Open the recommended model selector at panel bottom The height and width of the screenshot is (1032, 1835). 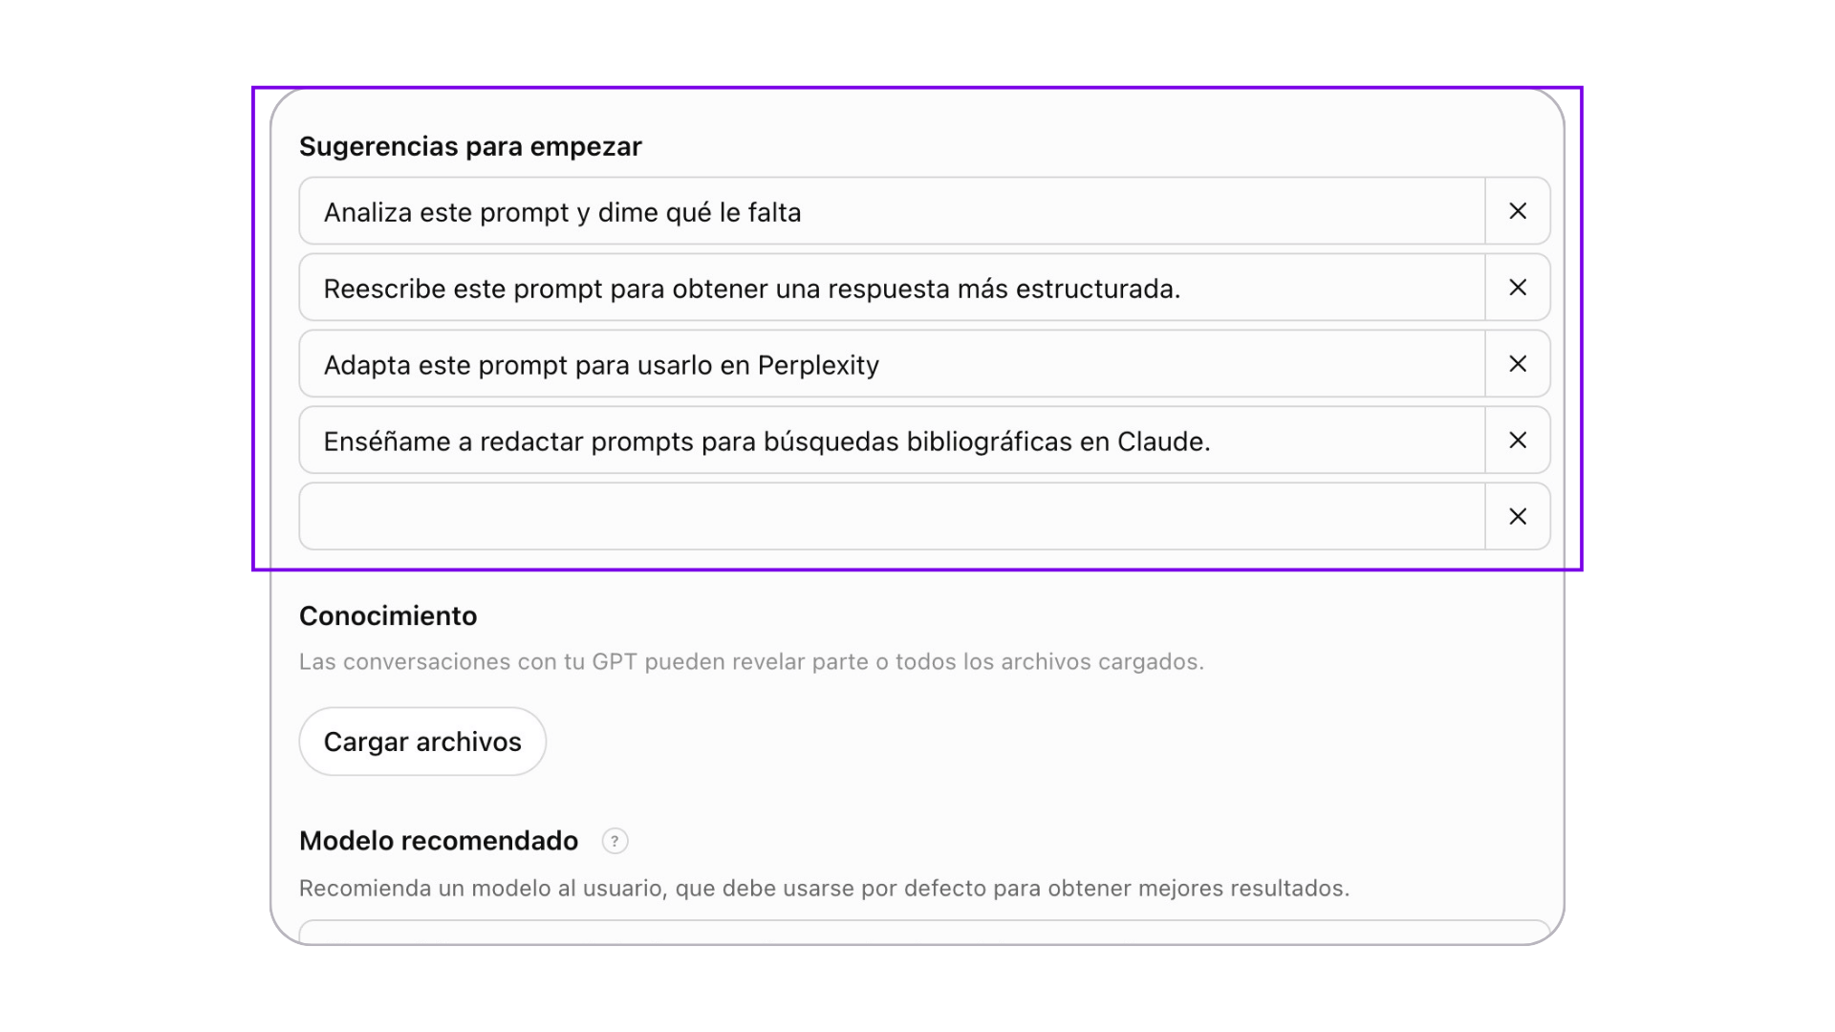point(924,932)
